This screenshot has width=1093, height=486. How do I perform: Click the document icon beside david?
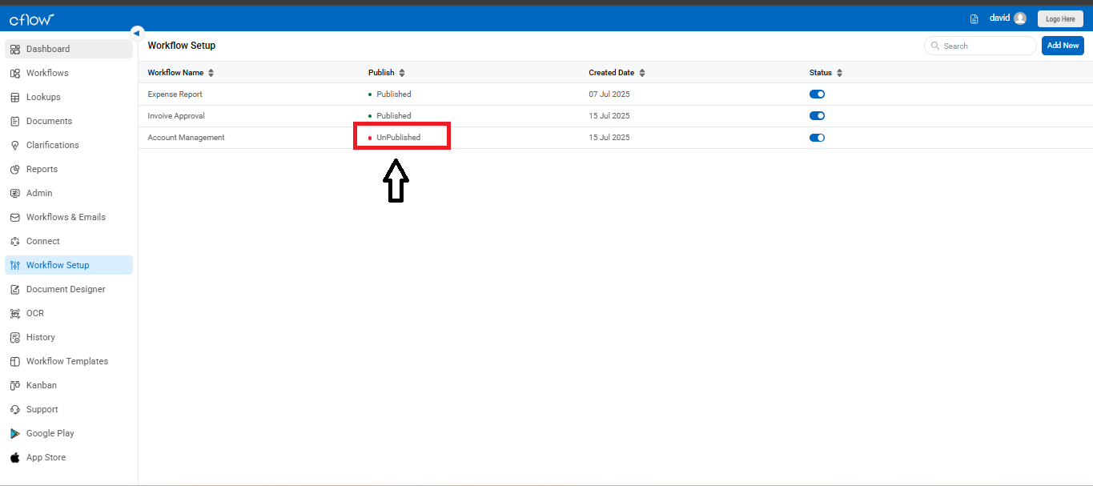974,18
